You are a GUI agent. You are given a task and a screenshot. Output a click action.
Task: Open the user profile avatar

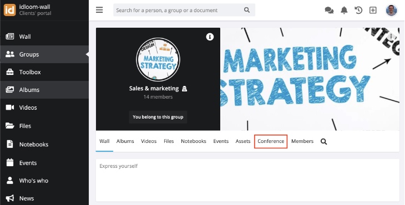pyautogui.click(x=391, y=11)
